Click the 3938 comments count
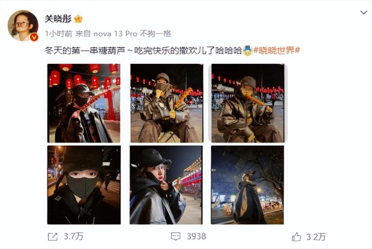372x249 pixels. click(196, 236)
